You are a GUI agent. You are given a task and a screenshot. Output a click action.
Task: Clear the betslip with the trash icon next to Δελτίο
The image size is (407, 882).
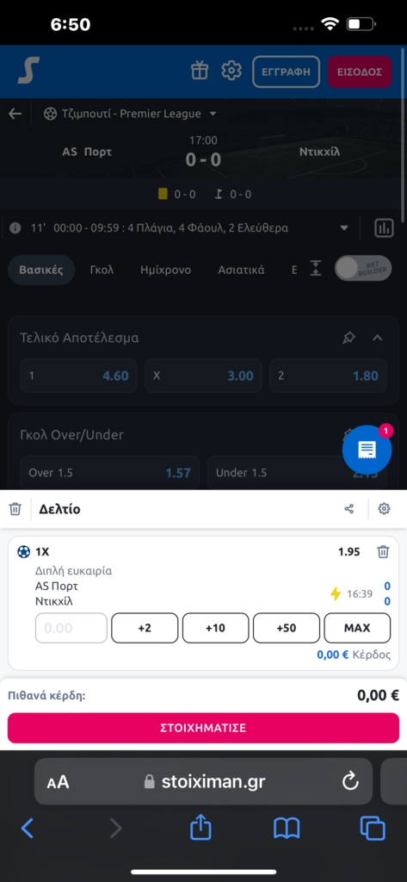15,509
